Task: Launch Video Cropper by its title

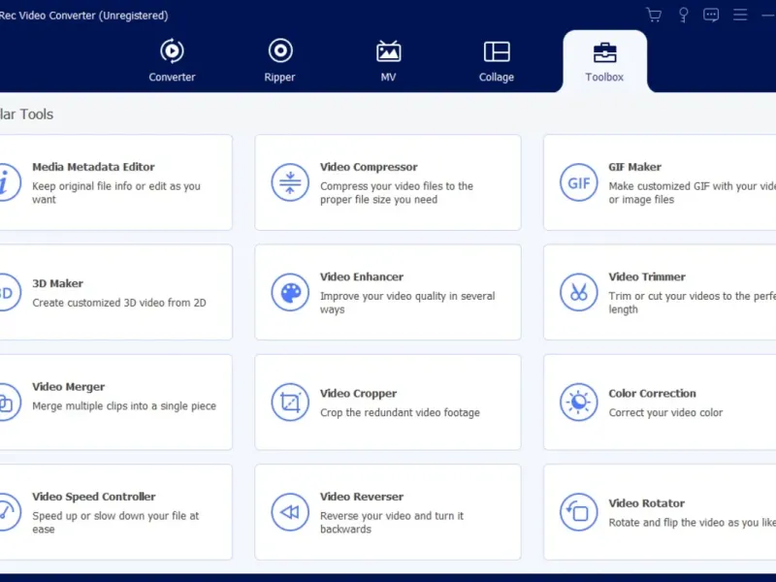Action: [358, 394]
